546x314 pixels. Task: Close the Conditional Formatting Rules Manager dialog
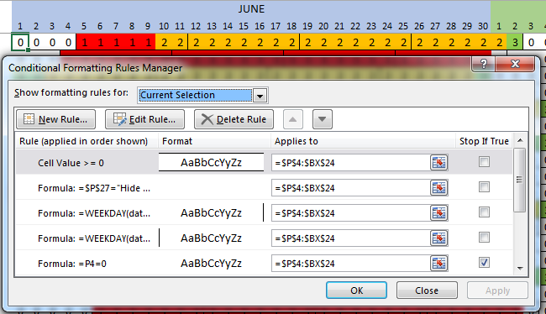tap(515, 64)
